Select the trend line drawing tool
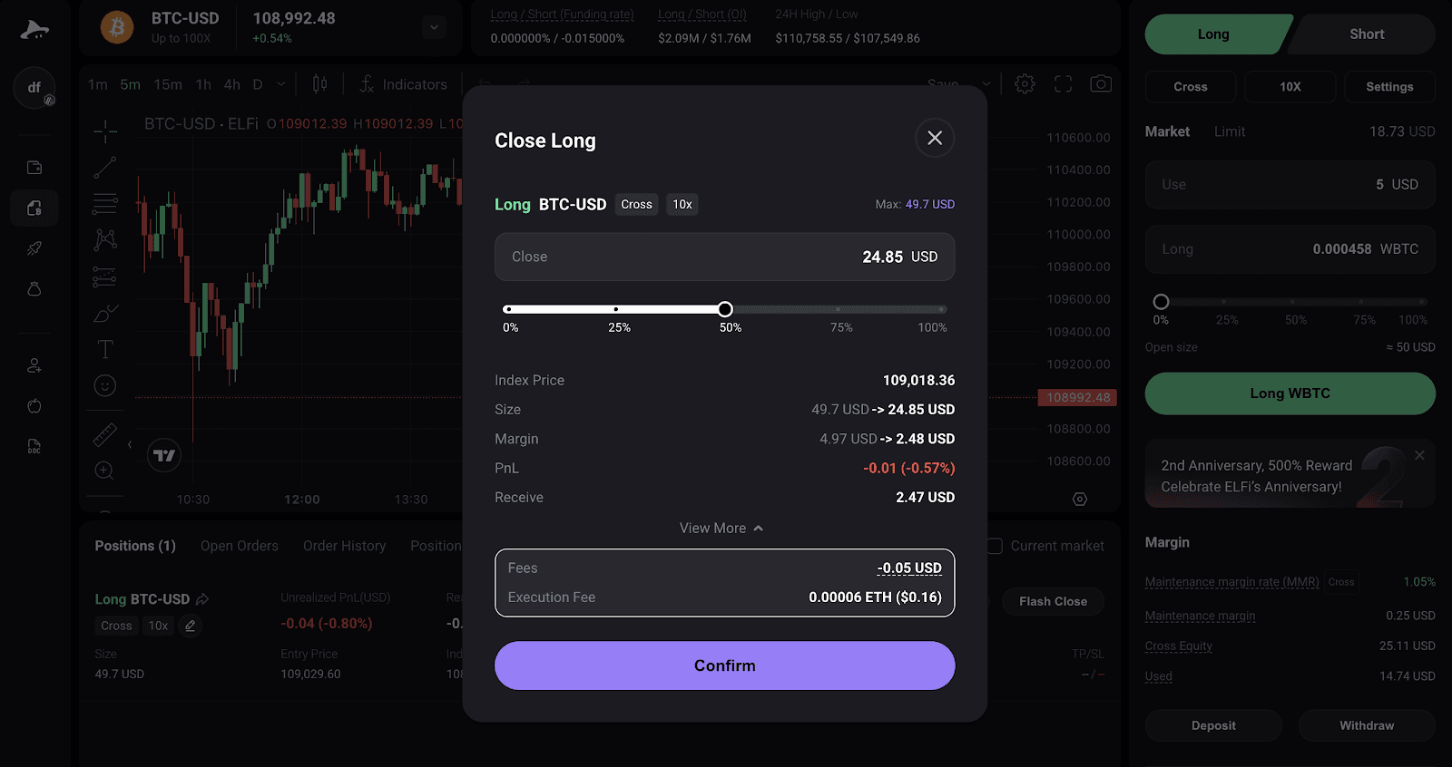The width and height of the screenshot is (1452, 767). click(x=105, y=167)
